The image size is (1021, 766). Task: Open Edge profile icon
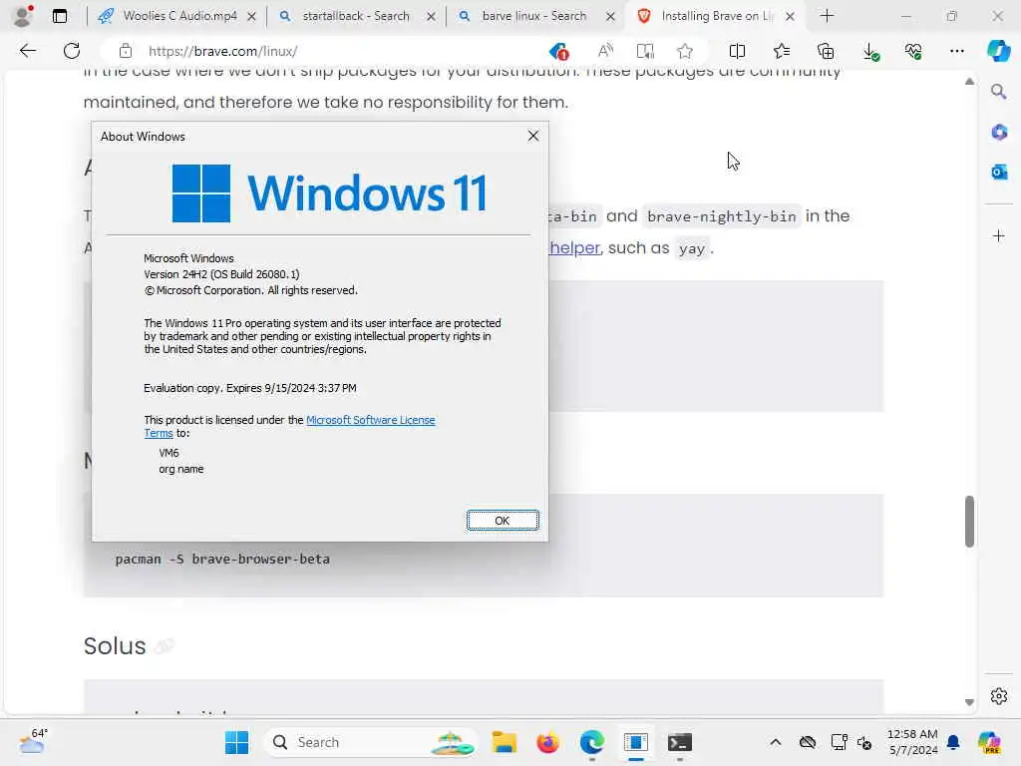24,16
